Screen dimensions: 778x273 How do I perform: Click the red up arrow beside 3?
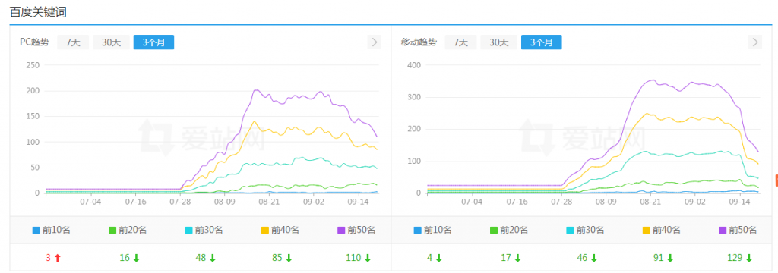click(57, 258)
